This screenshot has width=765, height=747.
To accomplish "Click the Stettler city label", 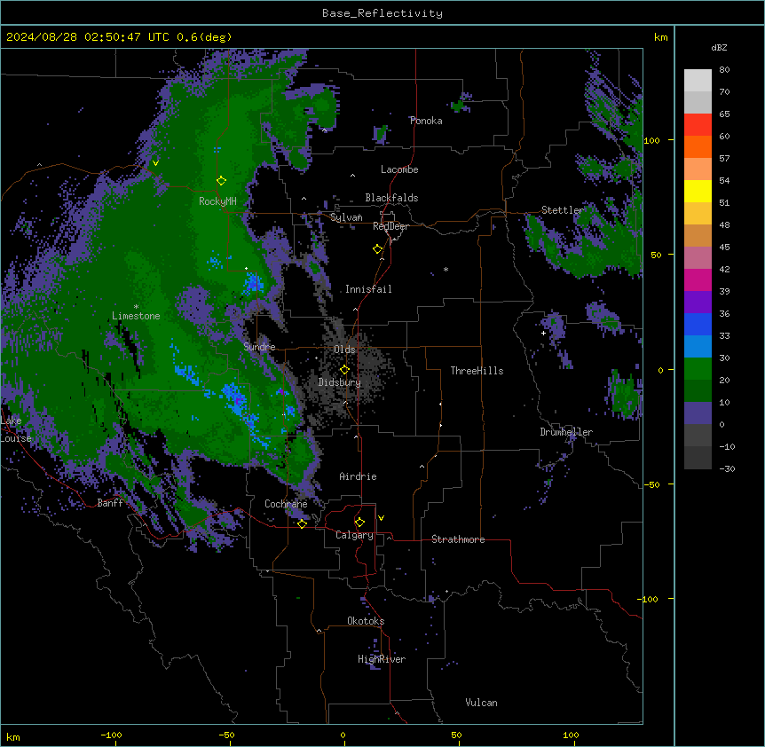I will point(563,210).
